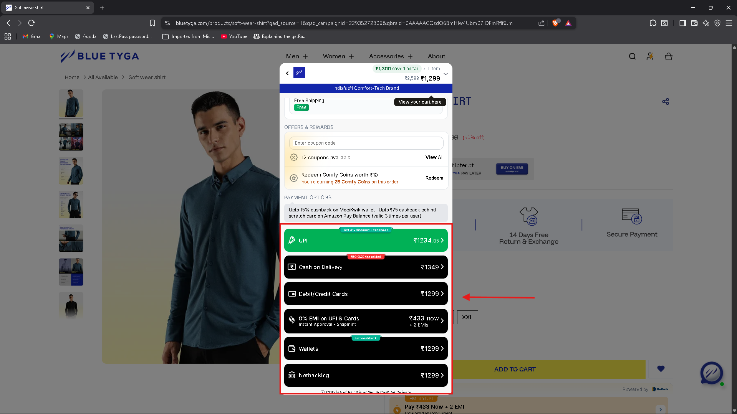Open the Men menu
The image size is (737, 414).
(x=297, y=56)
